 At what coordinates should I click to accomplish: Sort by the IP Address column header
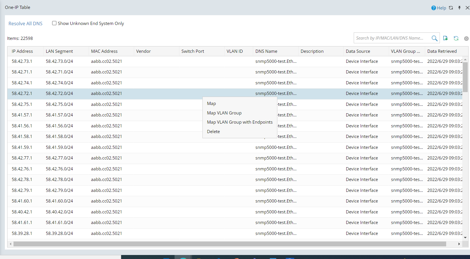[x=22, y=51]
